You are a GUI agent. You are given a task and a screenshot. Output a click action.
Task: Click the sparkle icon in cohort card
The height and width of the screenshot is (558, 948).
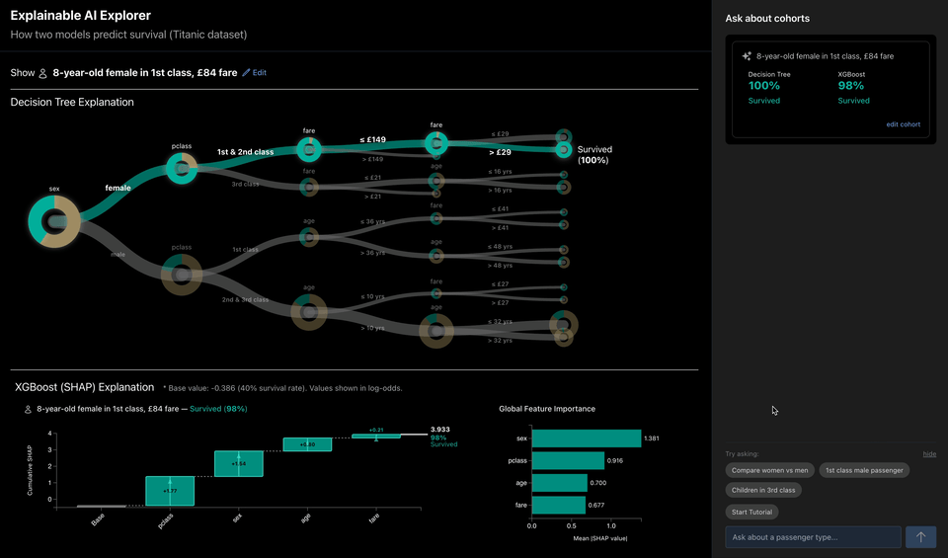[x=748, y=56]
